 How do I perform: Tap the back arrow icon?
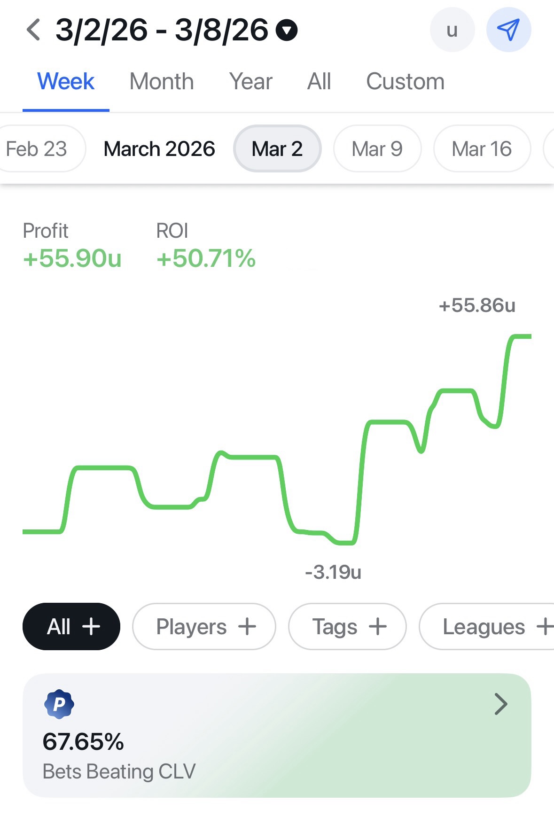[x=33, y=30]
